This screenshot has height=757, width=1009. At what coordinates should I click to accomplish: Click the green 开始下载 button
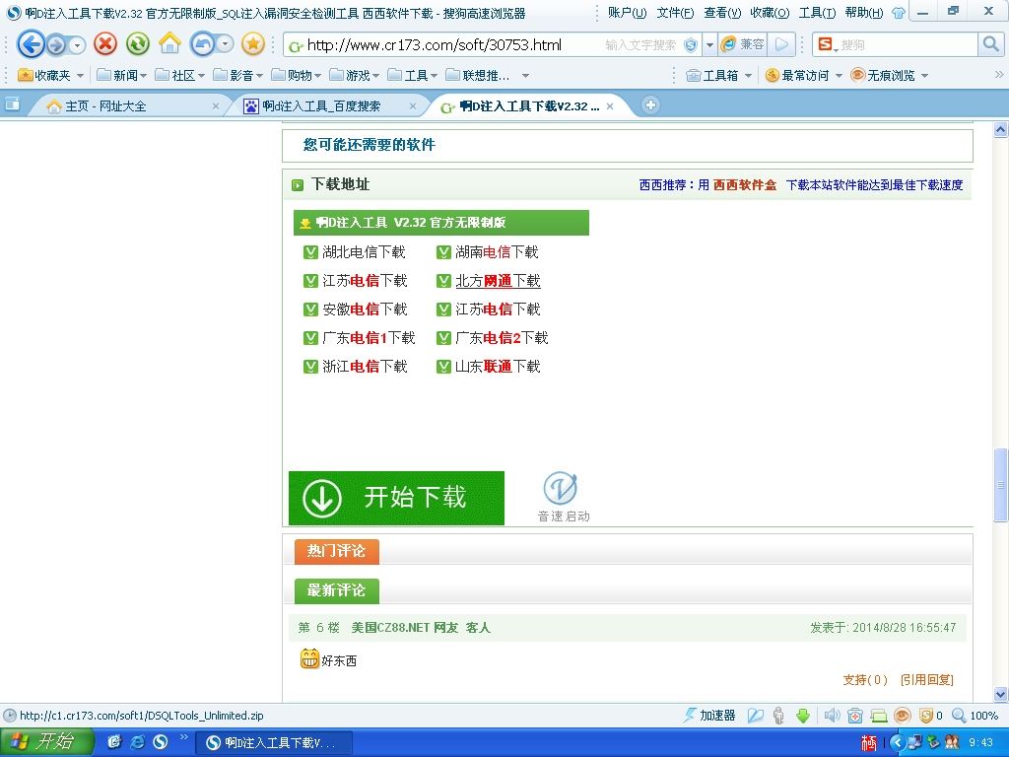click(x=396, y=498)
